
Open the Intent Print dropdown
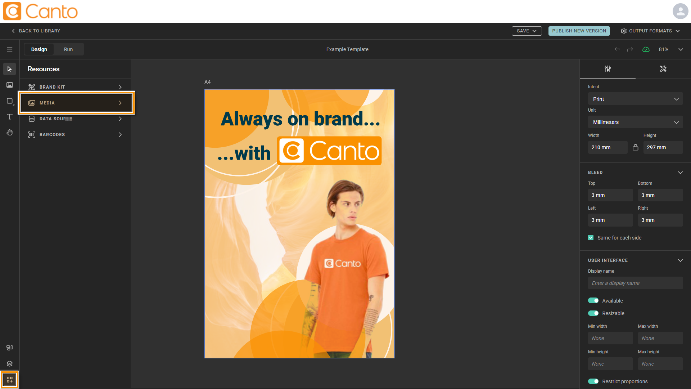636,99
